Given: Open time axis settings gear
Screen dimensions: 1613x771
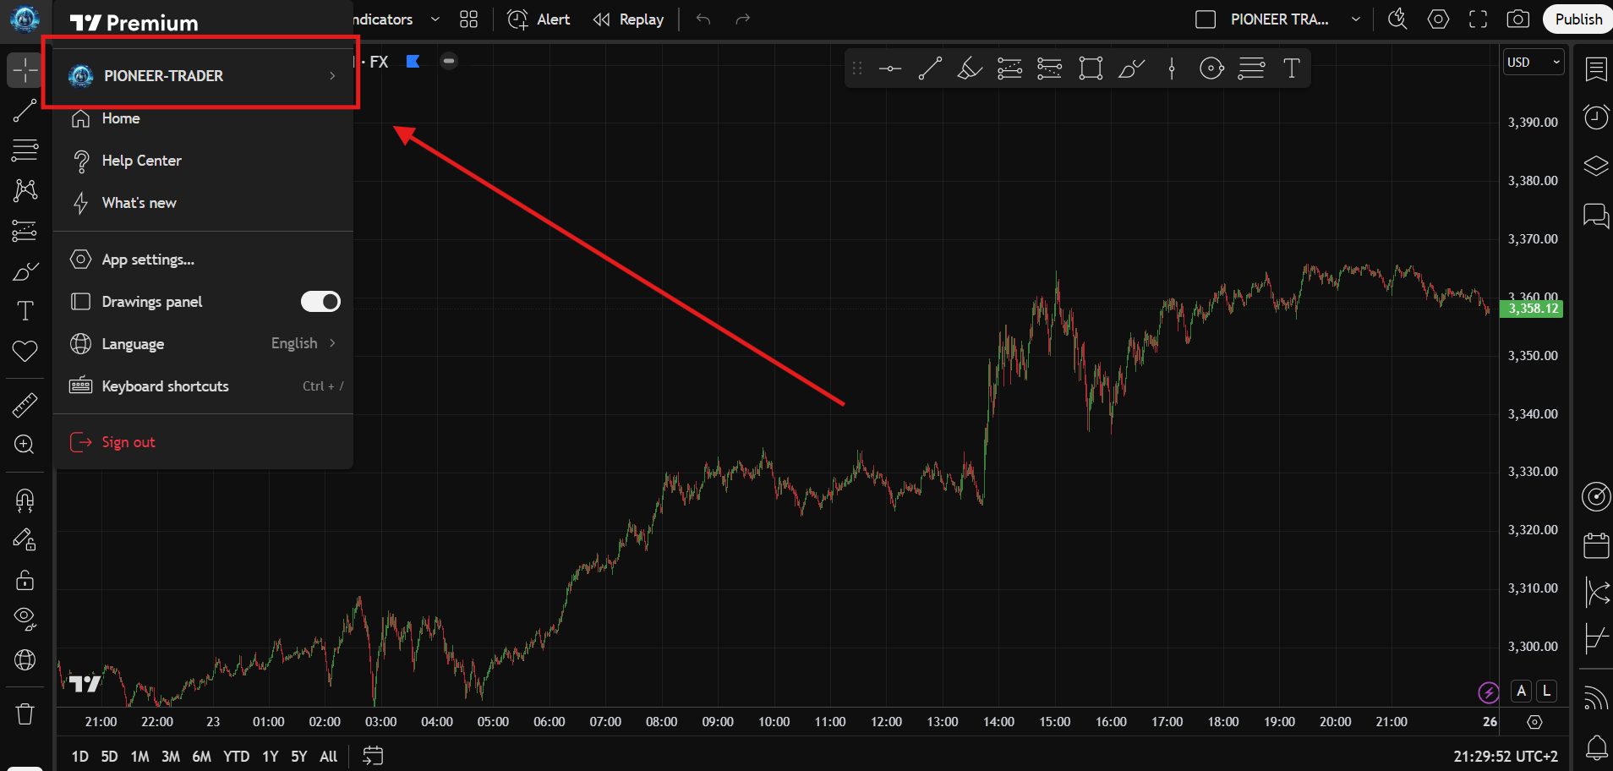Looking at the screenshot, I should coord(1534,722).
